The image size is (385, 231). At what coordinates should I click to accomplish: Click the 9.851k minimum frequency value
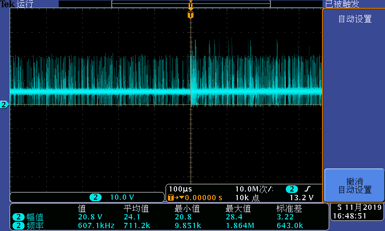[x=188, y=225]
